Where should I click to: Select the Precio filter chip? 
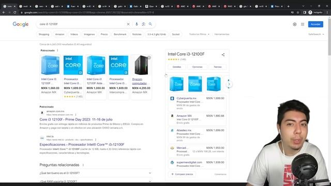[104, 34]
